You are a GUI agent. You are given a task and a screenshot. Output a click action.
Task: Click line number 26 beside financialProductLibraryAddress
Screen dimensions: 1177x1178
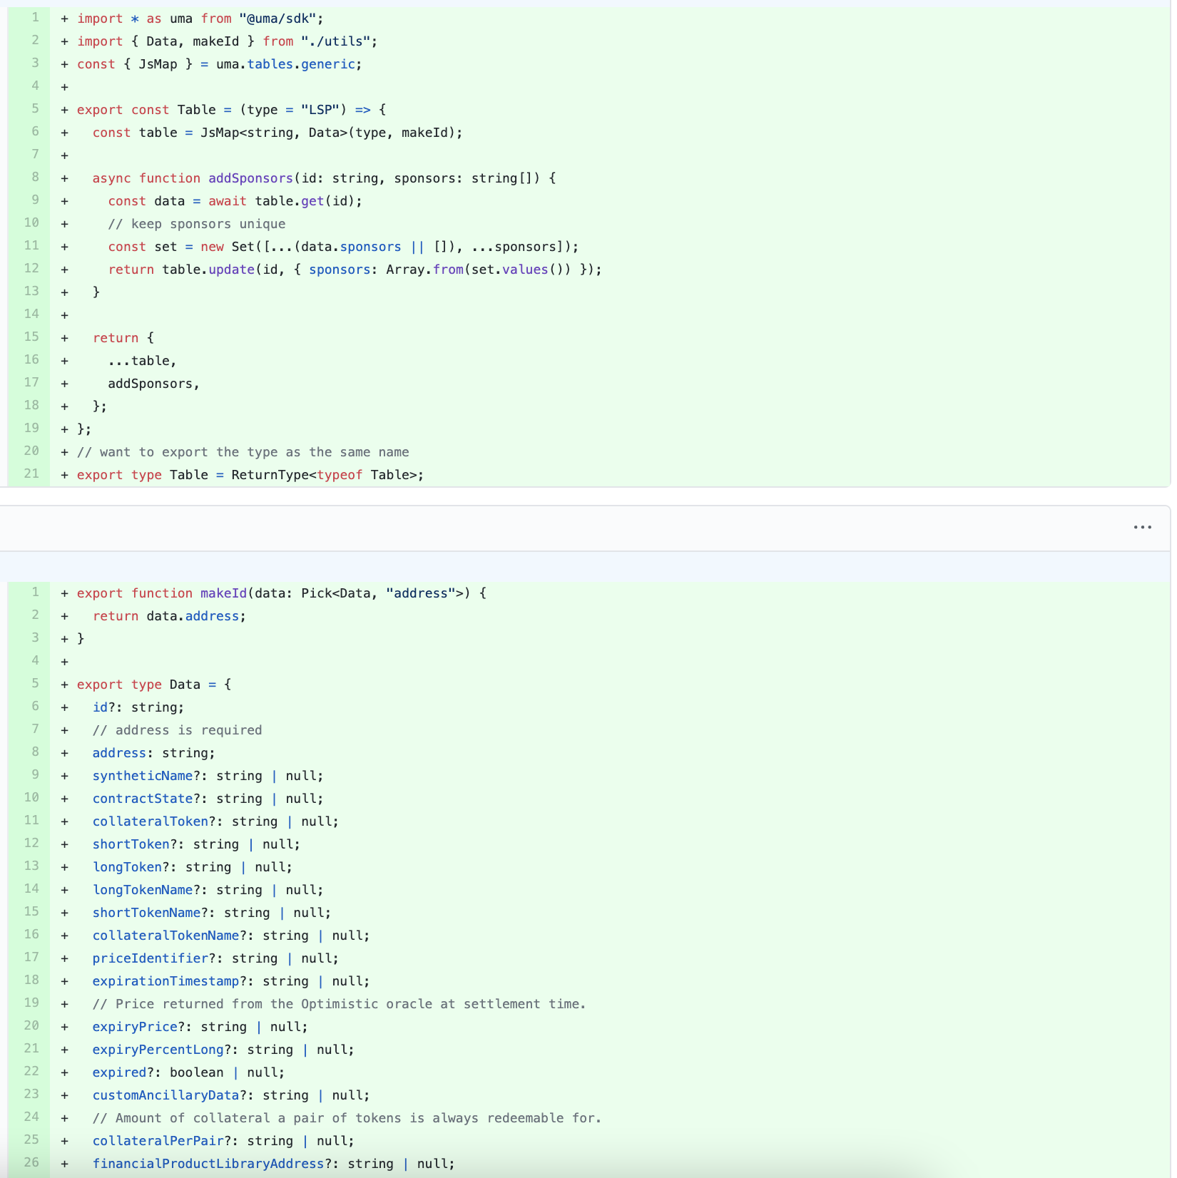coord(31,1162)
